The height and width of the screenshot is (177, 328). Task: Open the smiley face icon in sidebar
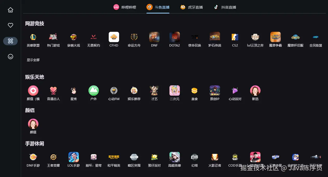(x=10, y=56)
